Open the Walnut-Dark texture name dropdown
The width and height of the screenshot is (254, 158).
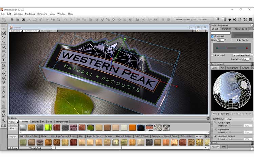coord(36,148)
